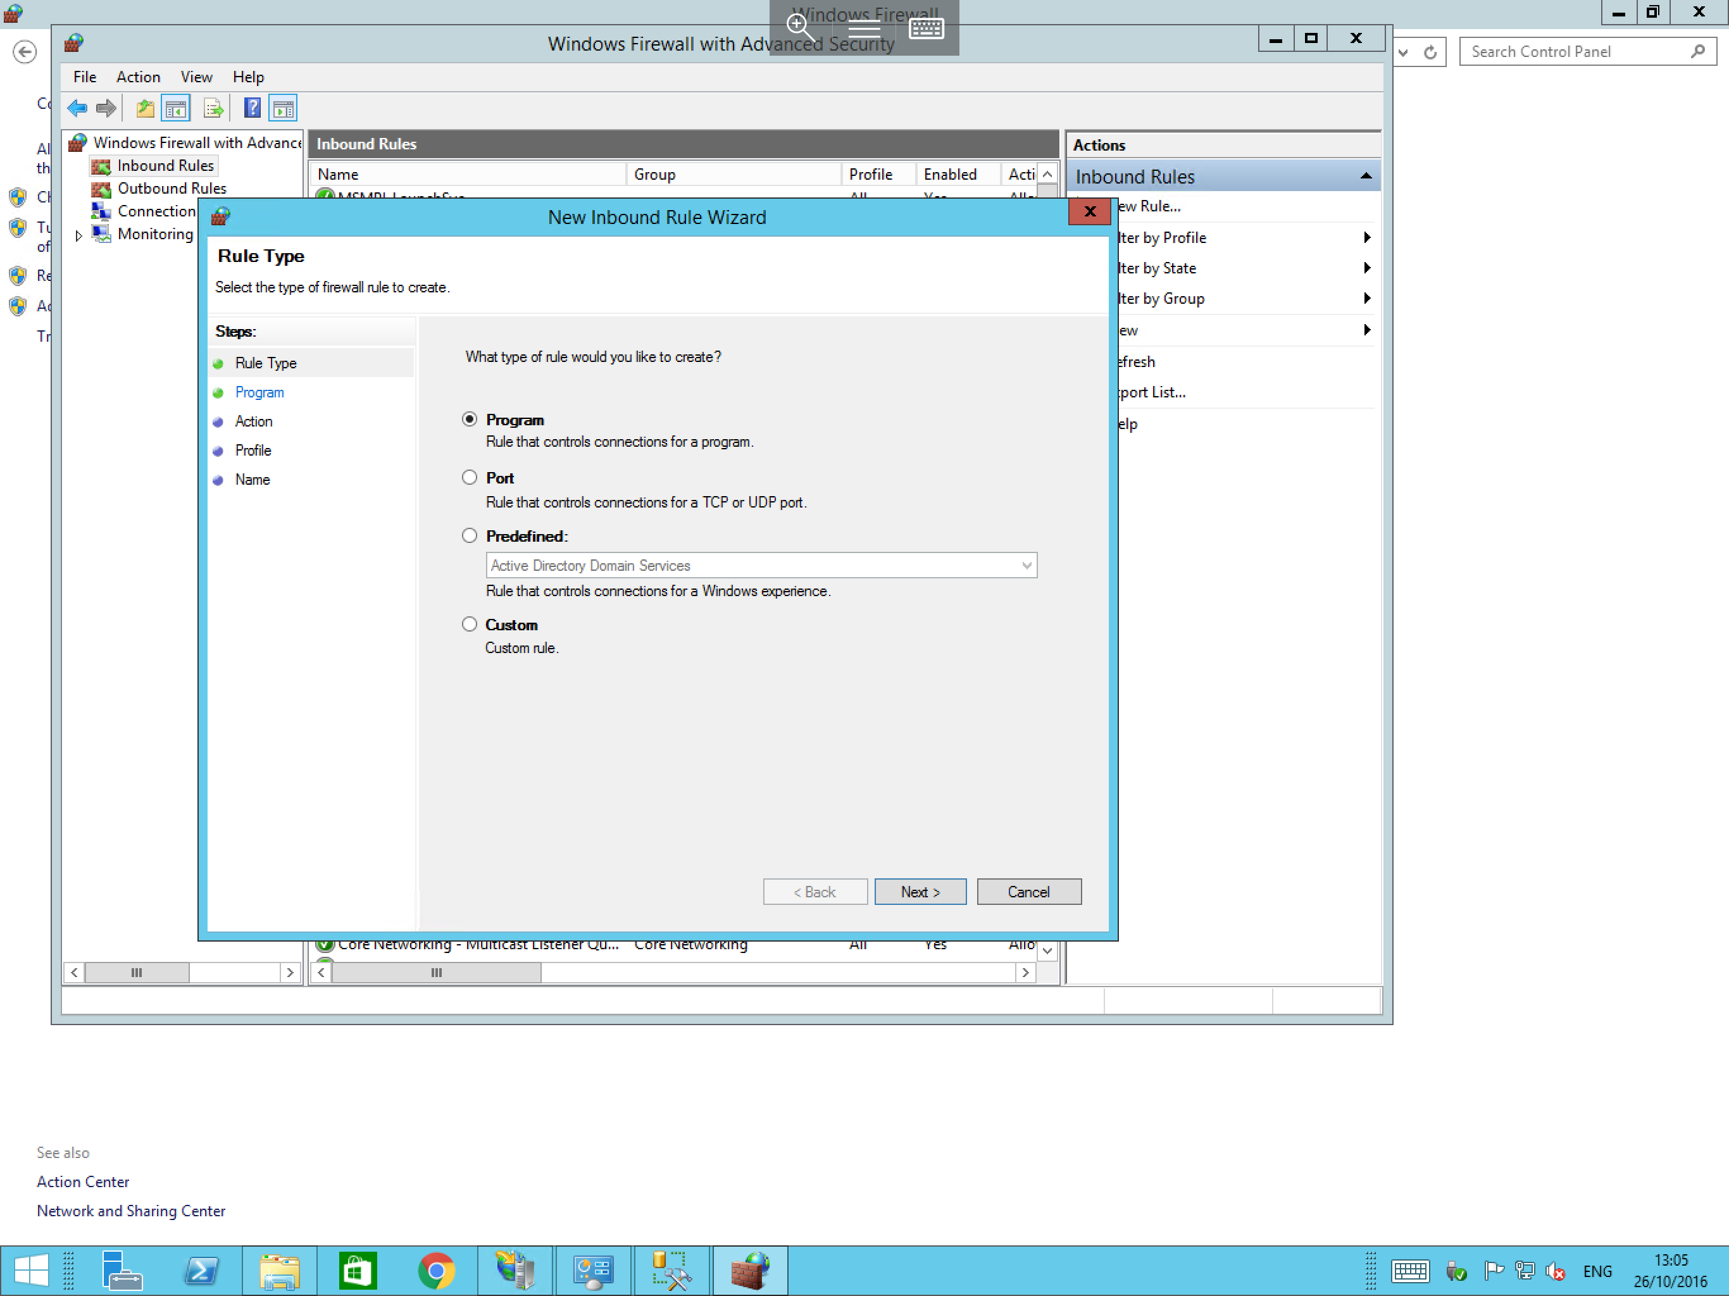Click the Next button in wizard

pyautogui.click(x=920, y=892)
